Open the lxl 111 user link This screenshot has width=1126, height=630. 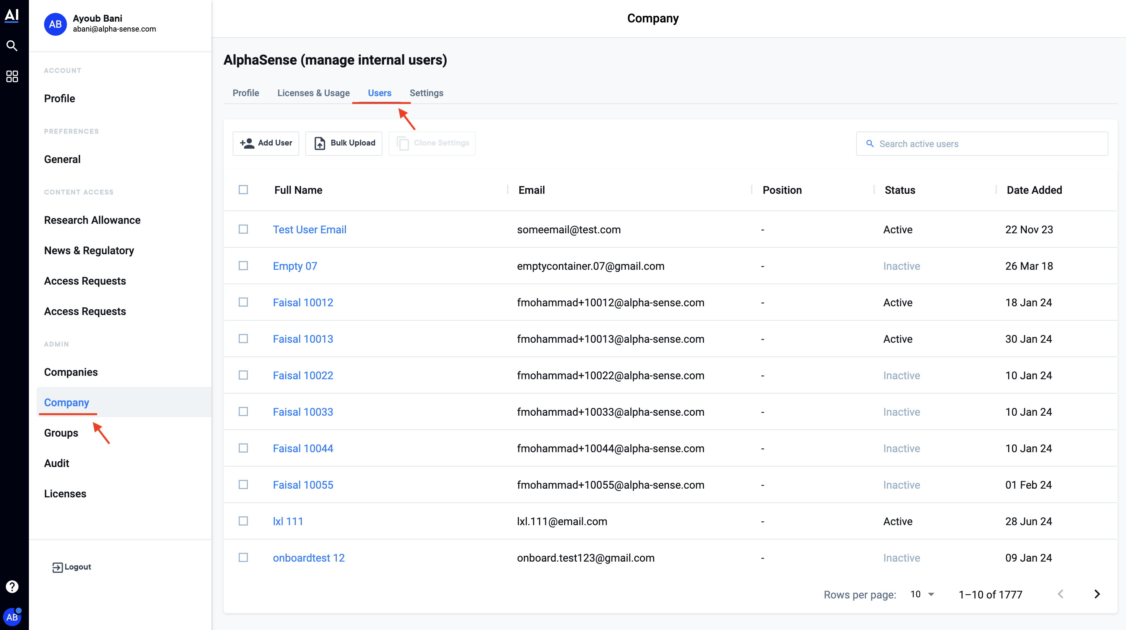(288, 522)
